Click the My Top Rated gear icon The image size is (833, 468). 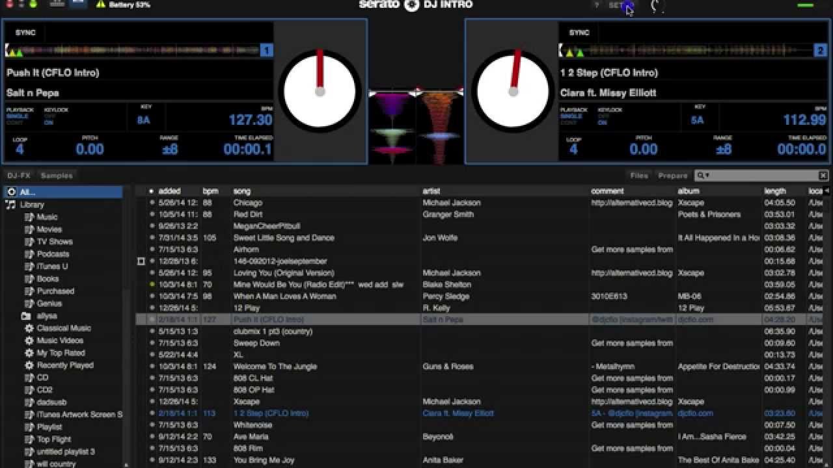tap(29, 353)
